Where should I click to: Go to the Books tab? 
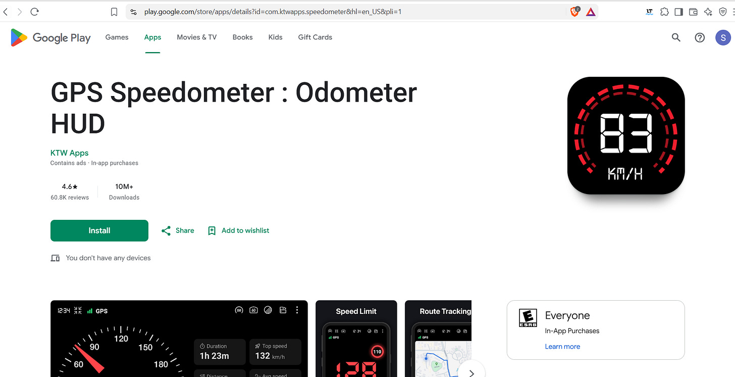coord(242,37)
